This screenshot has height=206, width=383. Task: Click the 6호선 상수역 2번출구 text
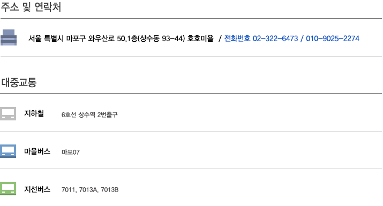point(89,115)
